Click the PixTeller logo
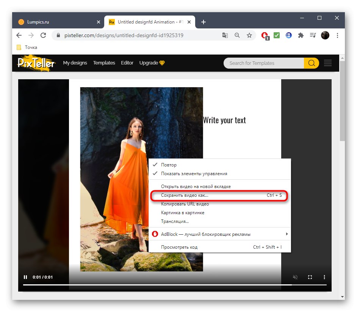This screenshot has height=312, width=357. click(x=36, y=63)
